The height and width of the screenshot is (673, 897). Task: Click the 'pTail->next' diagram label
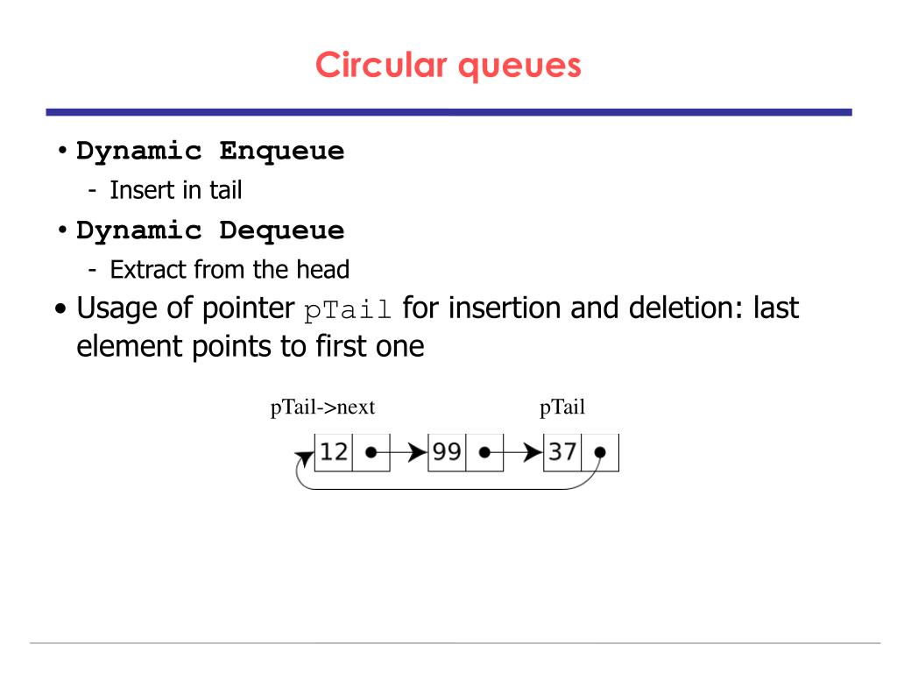(322, 407)
